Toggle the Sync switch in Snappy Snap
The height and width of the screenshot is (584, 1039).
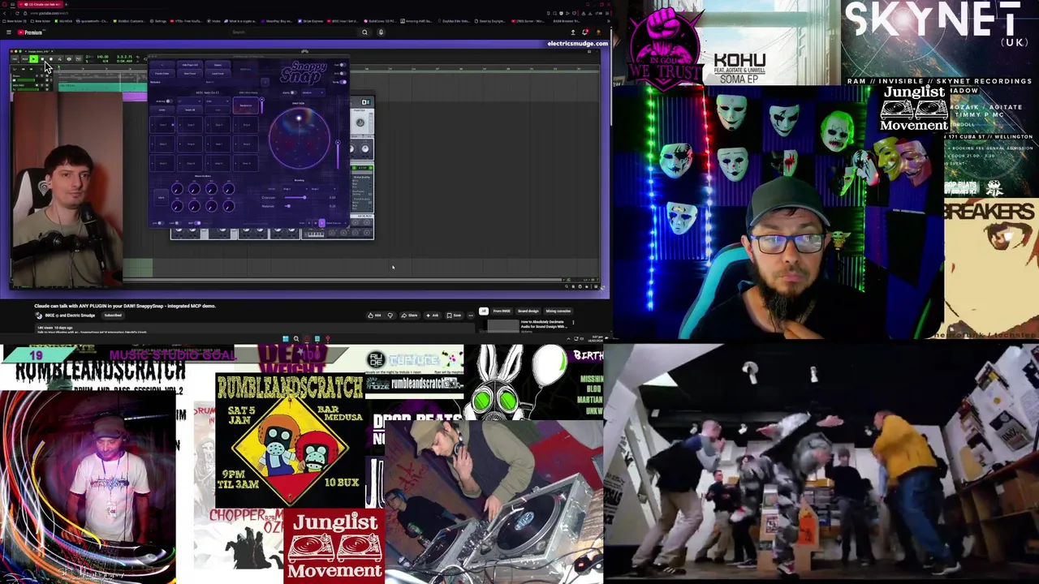click(343, 74)
